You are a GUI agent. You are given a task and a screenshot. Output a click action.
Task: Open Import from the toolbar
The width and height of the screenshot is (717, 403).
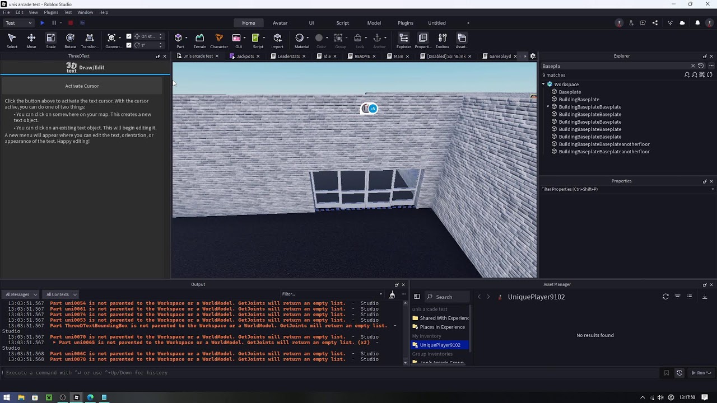pos(277,40)
